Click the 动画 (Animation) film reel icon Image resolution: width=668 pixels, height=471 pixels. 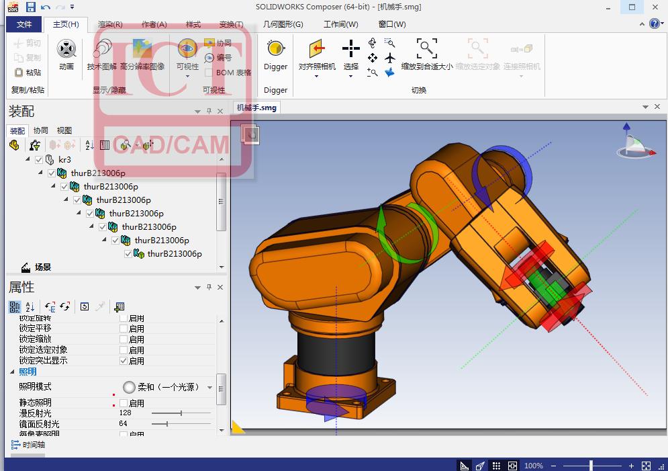click(x=66, y=50)
